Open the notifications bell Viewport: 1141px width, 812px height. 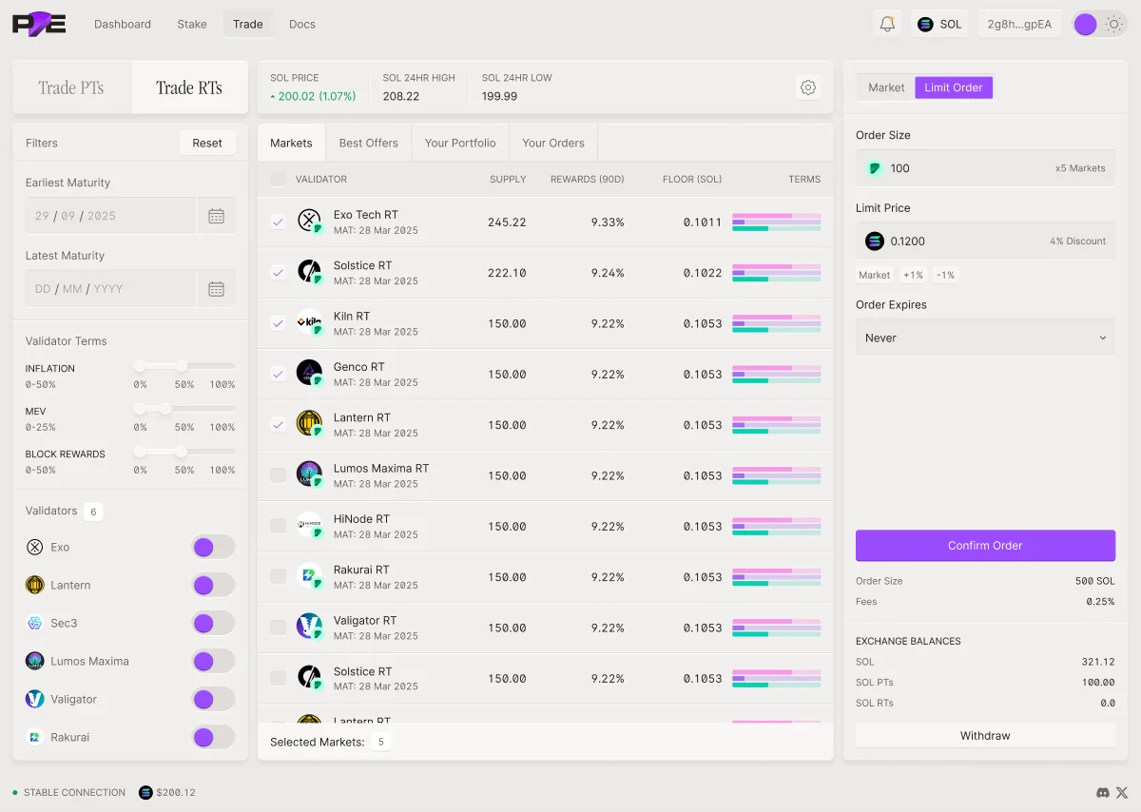[887, 25]
